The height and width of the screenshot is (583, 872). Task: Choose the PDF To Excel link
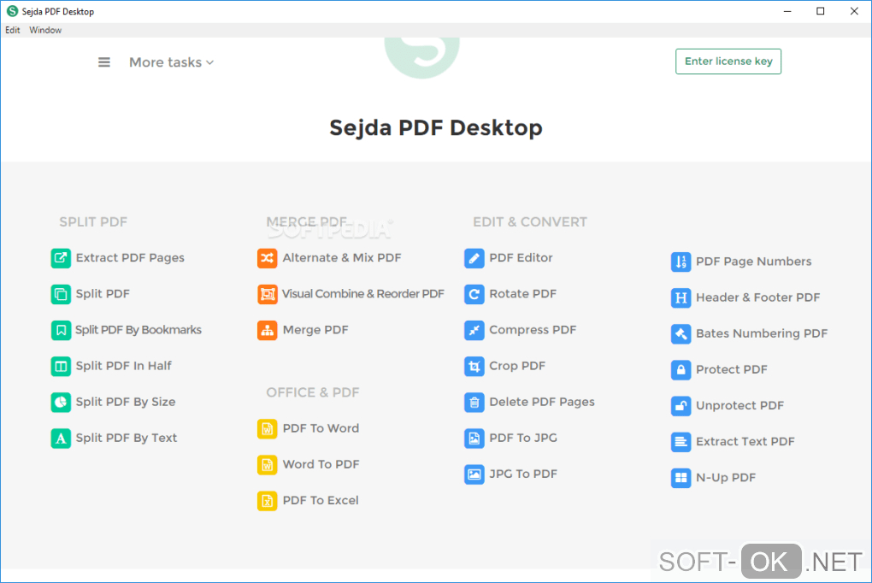coord(321,501)
